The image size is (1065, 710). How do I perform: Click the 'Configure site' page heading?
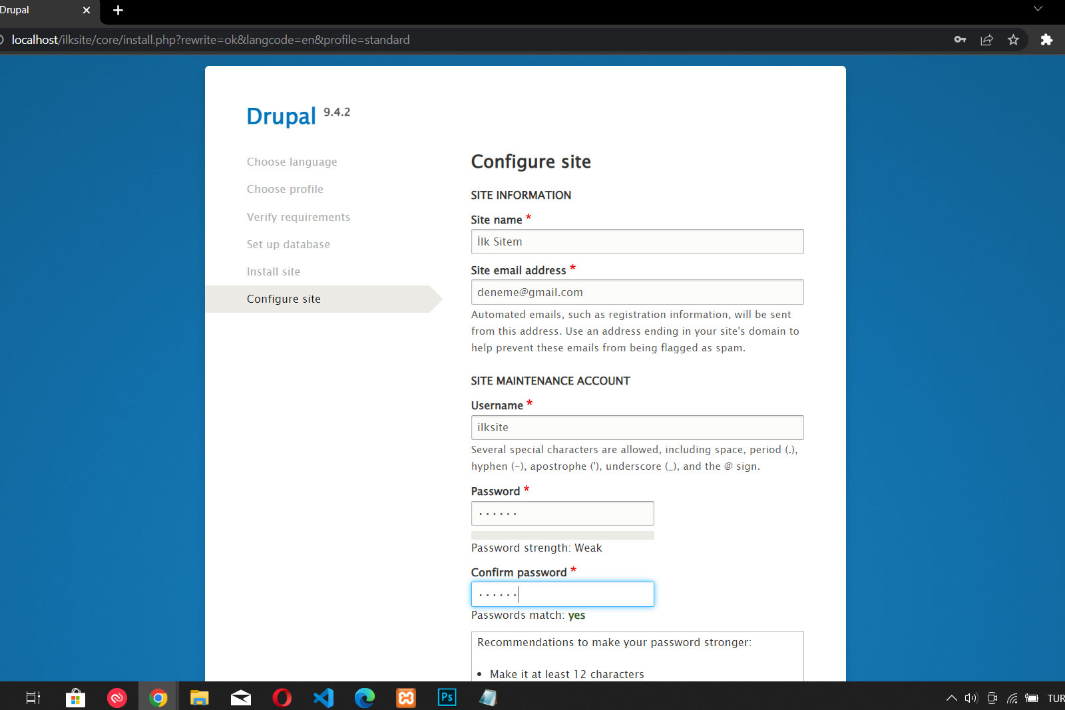531,162
